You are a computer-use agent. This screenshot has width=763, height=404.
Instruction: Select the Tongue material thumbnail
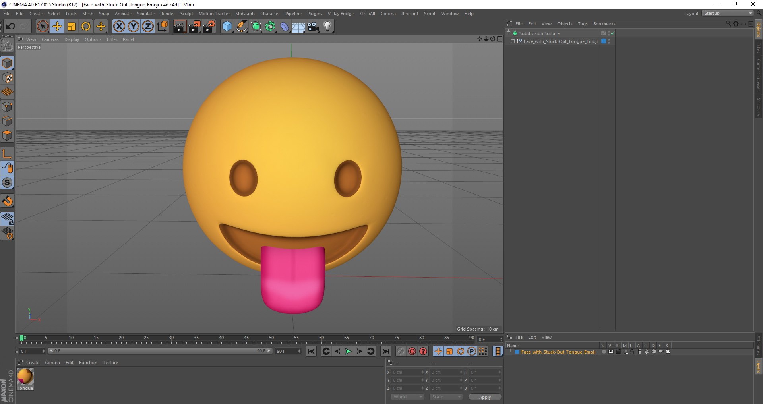coord(25,377)
